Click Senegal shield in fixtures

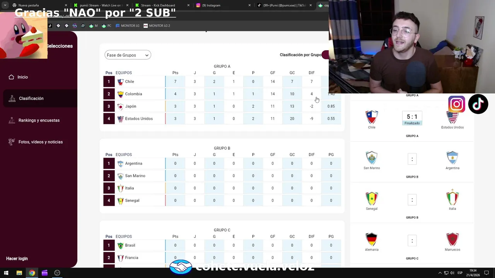point(372,198)
